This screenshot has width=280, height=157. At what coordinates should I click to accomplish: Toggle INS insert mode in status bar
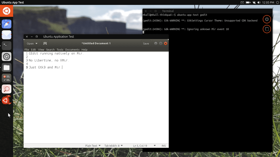point(164,146)
